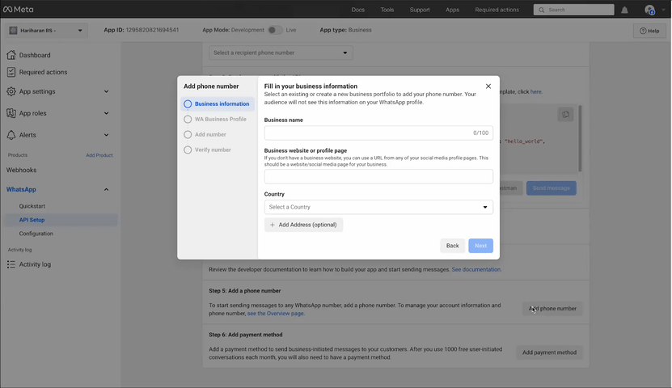Open the See documentation link
Viewport: 672px width, 388px height.
pyautogui.click(x=476, y=269)
